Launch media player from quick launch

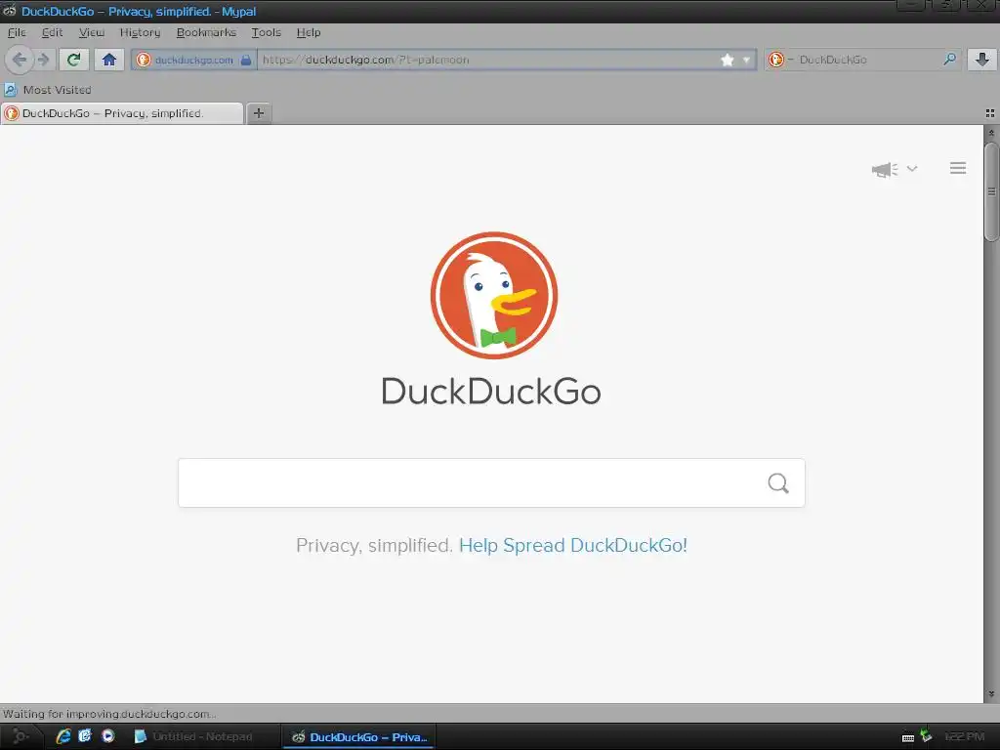pos(107,736)
